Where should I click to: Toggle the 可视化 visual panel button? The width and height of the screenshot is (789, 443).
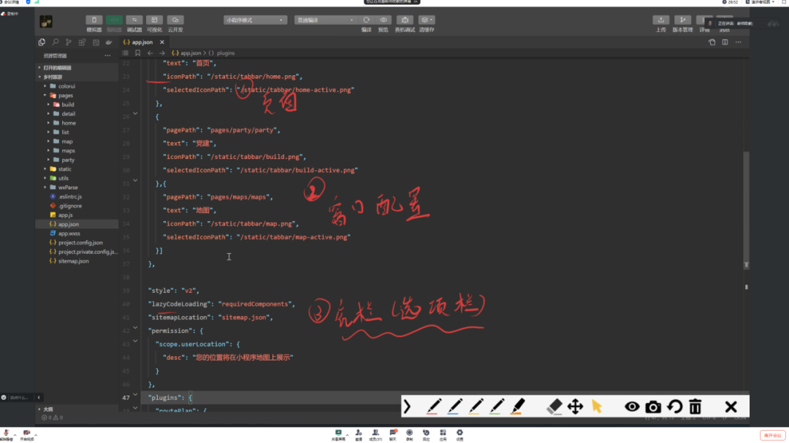click(x=154, y=20)
